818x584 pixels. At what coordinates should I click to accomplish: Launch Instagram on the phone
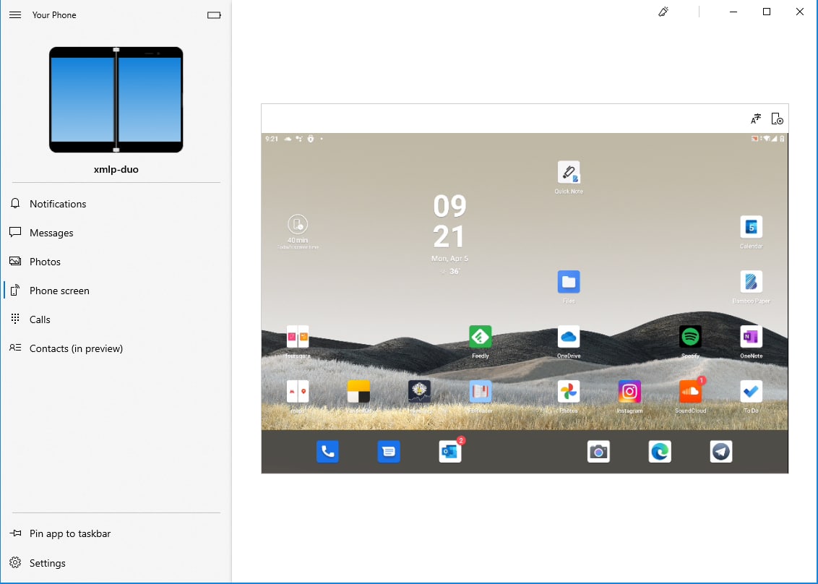pyautogui.click(x=629, y=397)
